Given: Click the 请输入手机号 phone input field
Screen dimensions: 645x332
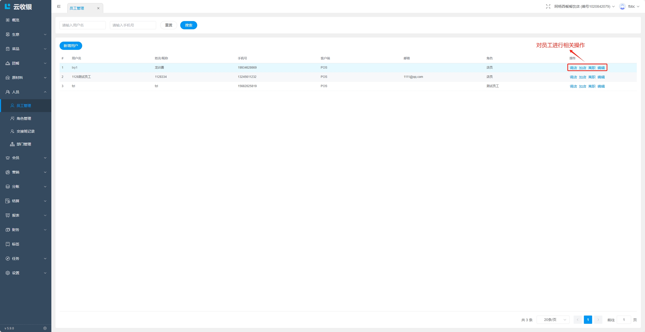Looking at the screenshot, I should coord(133,25).
